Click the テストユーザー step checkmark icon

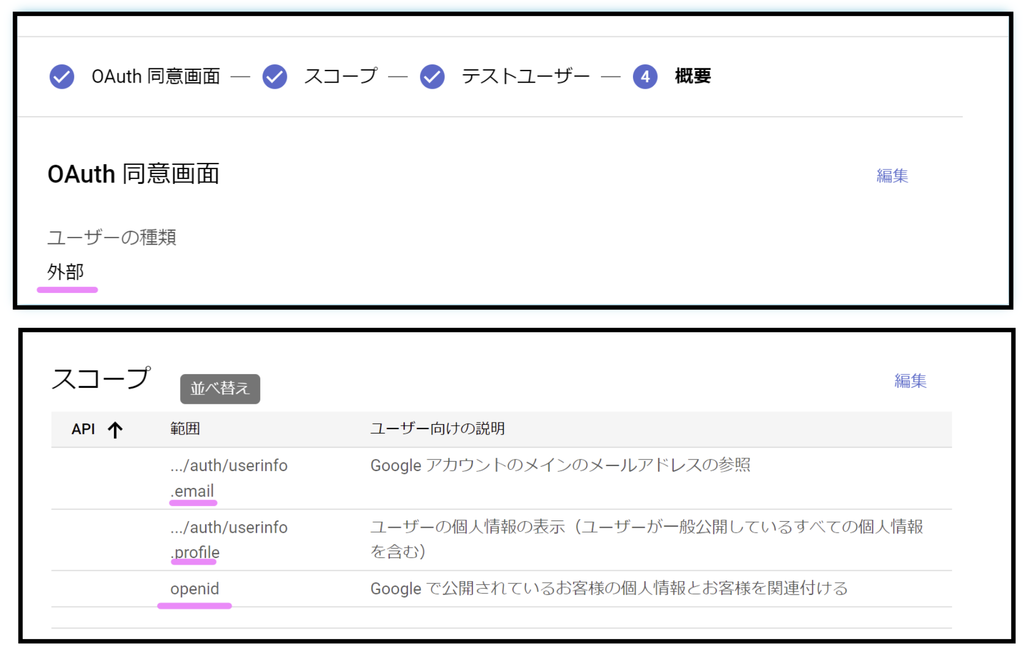pyautogui.click(x=432, y=77)
